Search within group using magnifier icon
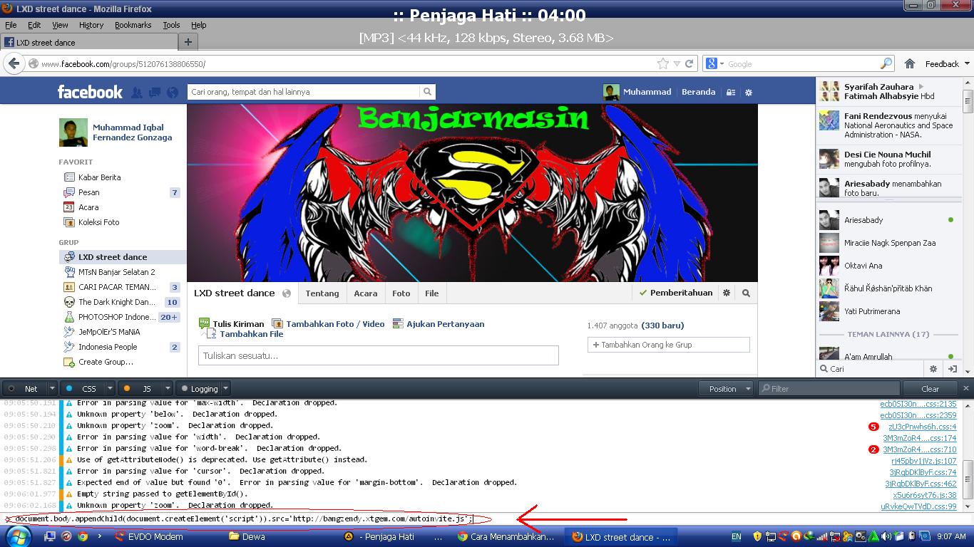This screenshot has width=974, height=547. pos(746,293)
